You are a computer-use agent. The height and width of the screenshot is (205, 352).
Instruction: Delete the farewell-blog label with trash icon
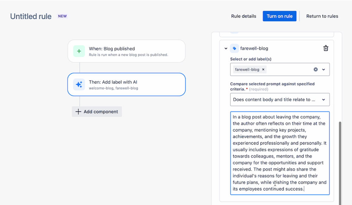pos(326,48)
